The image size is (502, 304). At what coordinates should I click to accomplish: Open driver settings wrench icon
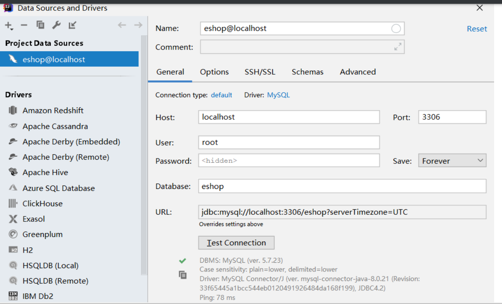(56, 25)
